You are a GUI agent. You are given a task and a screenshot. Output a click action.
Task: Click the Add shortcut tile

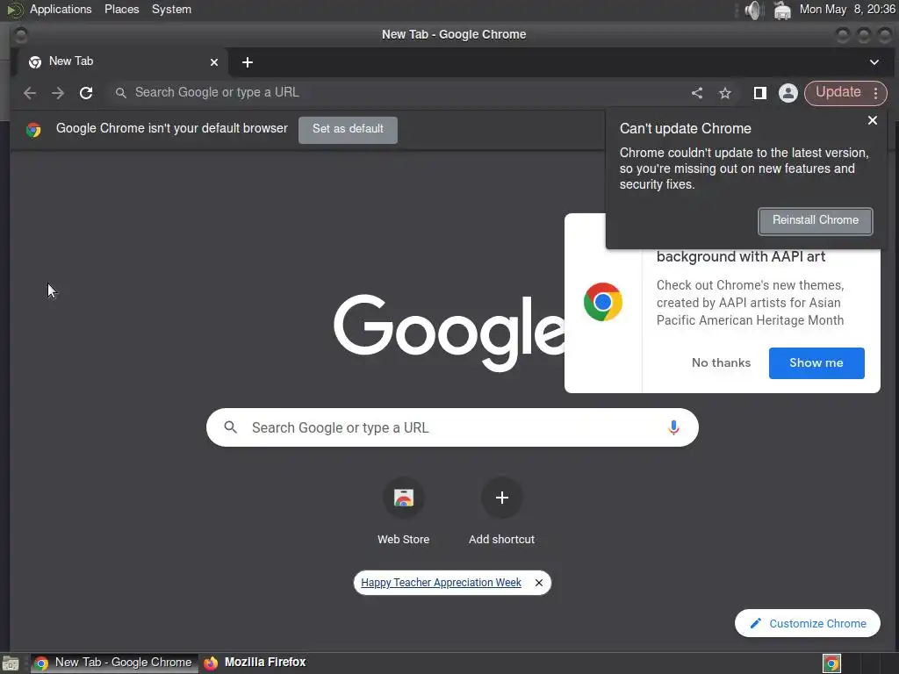click(501, 512)
